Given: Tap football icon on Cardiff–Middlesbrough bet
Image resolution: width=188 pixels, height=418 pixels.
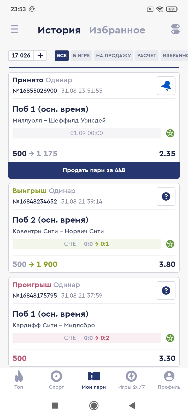Looking at the screenshot, I should click(170, 338).
